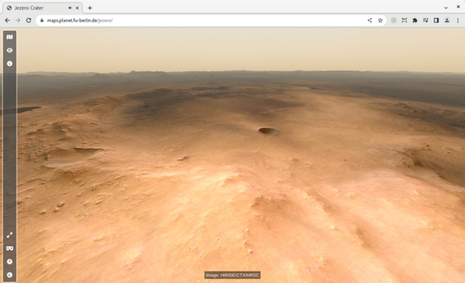465x283 pixels.
Task: Open a new browser tab
Action: pos(90,8)
